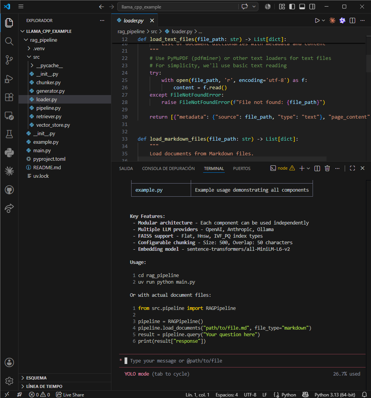The width and height of the screenshot is (371, 398).
Task: Close the loader.py editor tab
Action: tap(152, 20)
